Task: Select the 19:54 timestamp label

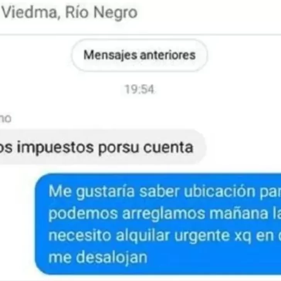Action: 139,89
